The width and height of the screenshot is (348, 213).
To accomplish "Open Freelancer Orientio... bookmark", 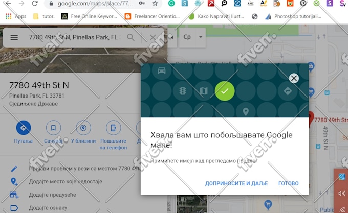I will tap(153, 16).
